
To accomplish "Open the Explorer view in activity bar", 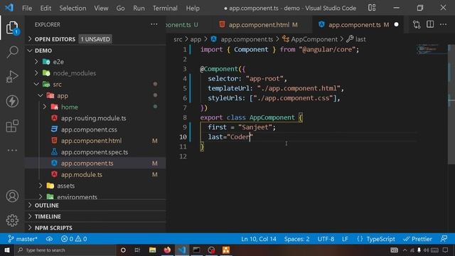I will point(12,28).
